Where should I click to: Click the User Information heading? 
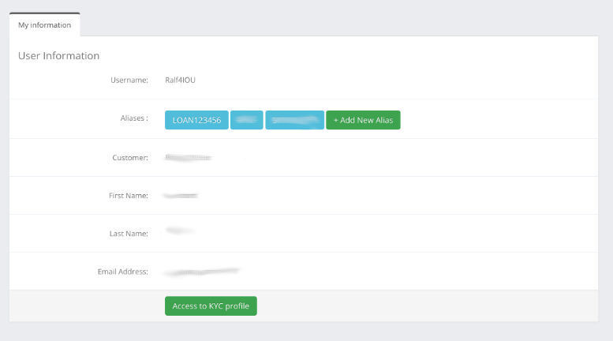pyautogui.click(x=58, y=56)
